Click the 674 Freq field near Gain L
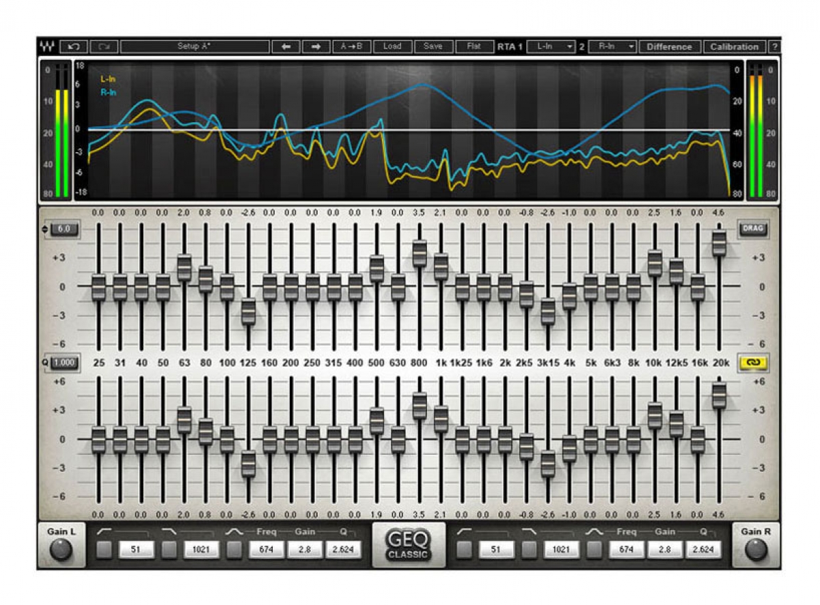This screenshot has height=605, width=820. coord(266,550)
